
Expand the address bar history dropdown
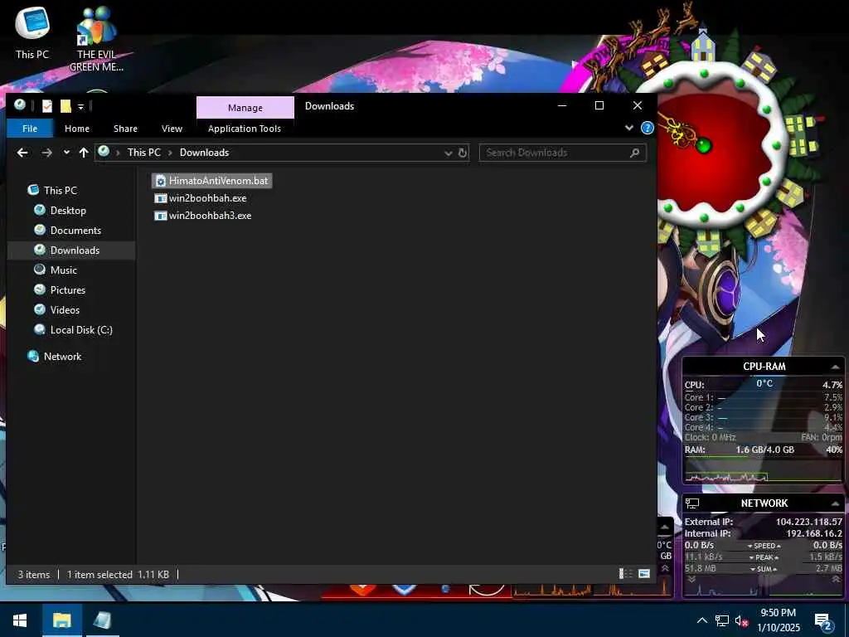click(x=449, y=153)
